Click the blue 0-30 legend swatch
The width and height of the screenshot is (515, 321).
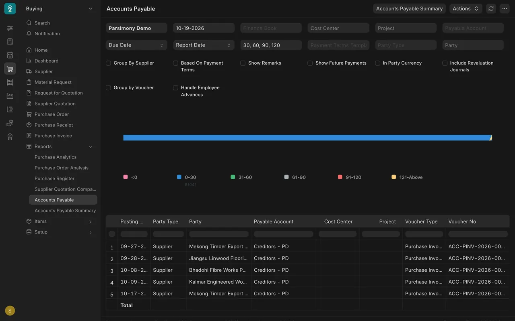(179, 177)
